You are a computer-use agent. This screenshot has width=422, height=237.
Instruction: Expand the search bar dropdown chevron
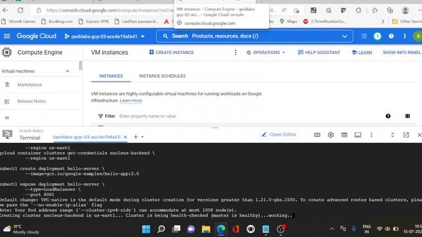(344, 36)
